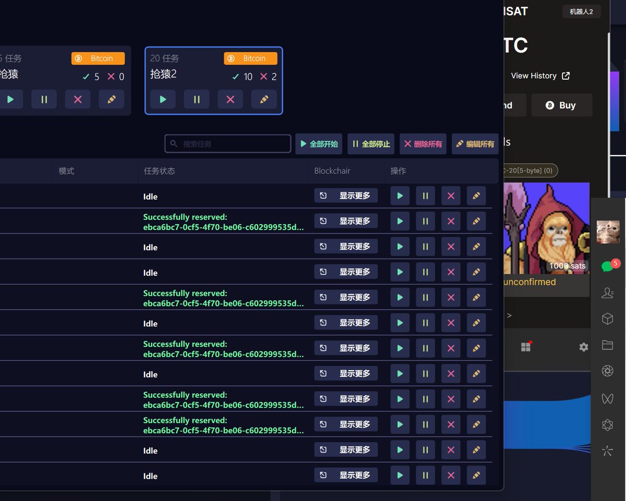Focus the 搜索任务 search field
626x501 pixels.
tap(227, 144)
